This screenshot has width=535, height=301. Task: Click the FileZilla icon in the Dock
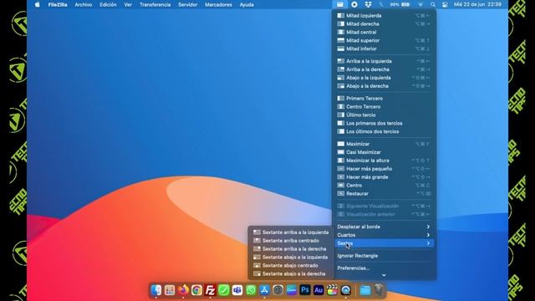coord(210,290)
